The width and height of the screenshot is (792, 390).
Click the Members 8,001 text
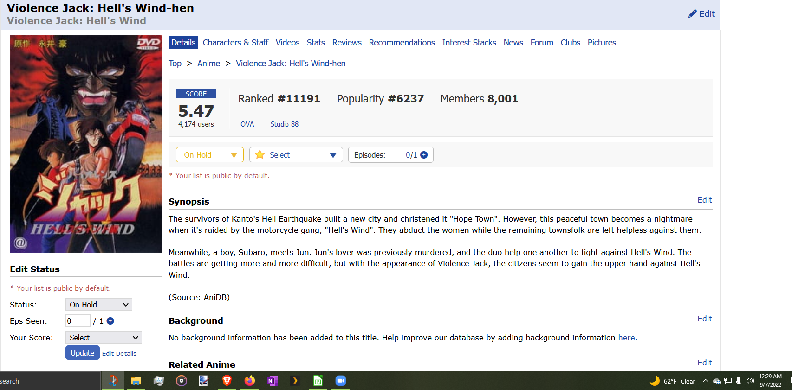click(479, 99)
